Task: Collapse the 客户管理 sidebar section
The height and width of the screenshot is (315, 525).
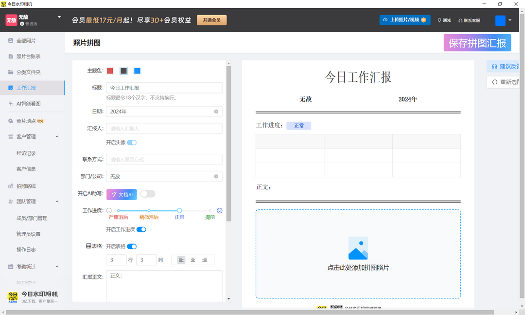Action: pos(57,137)
